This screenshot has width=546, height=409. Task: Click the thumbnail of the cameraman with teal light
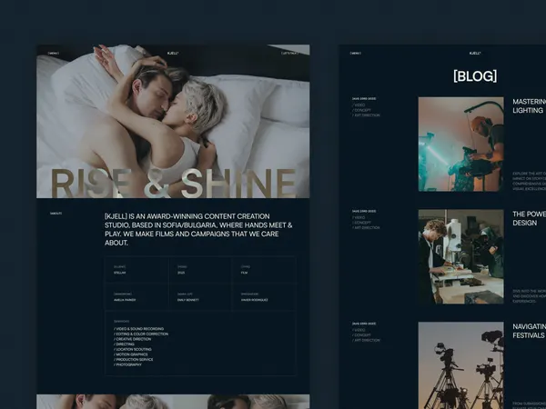click(461, 144)
